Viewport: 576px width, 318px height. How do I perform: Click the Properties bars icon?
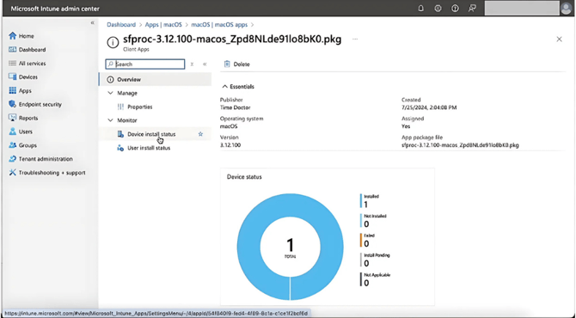tap(120, 107)
